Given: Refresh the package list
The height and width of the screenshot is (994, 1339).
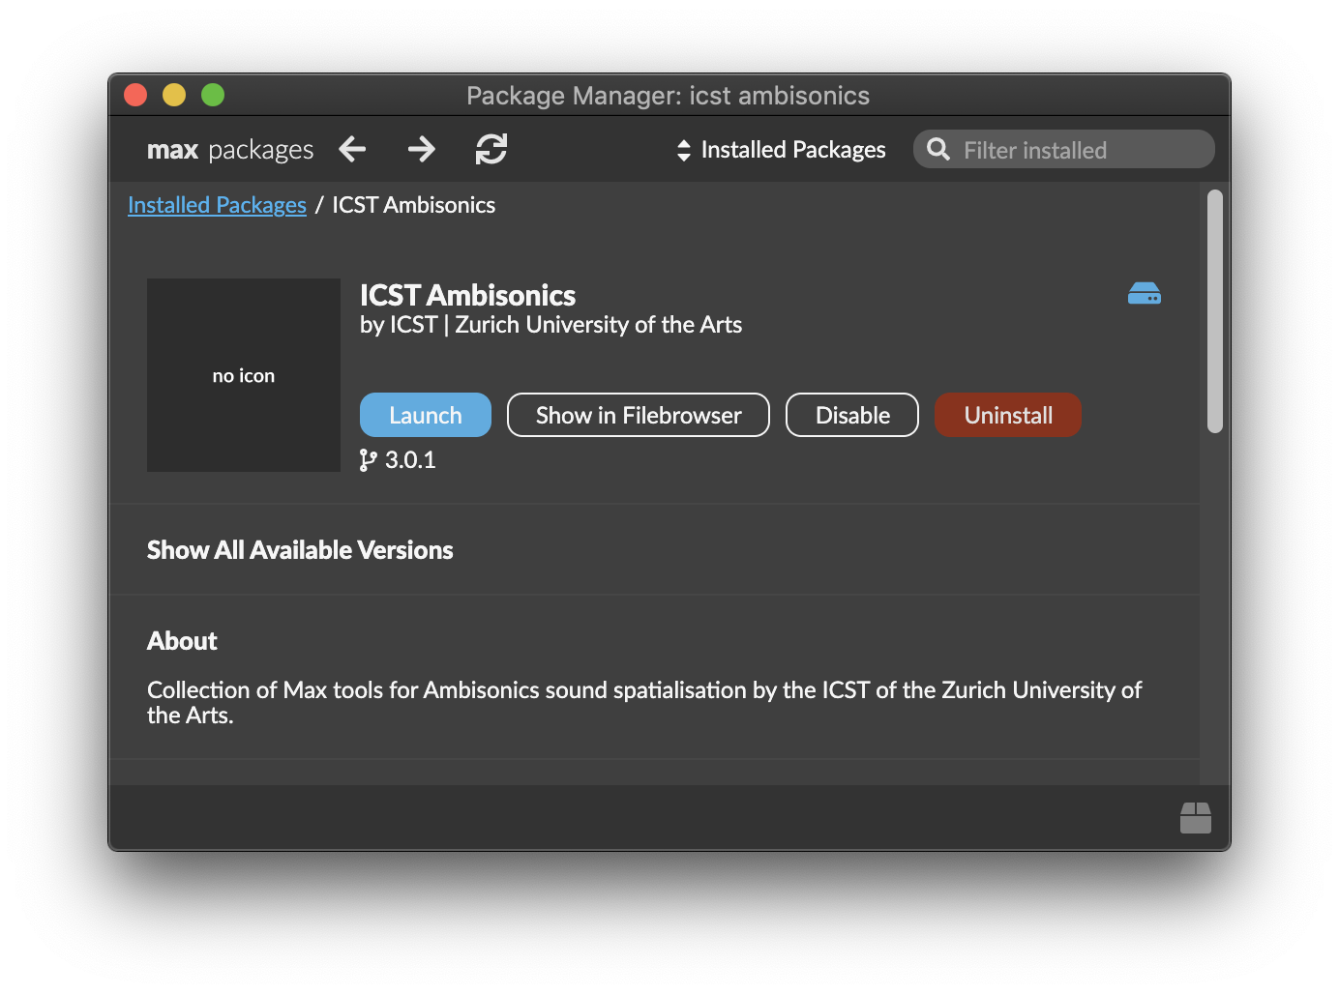Looking at the screenshot, I should pyautogui.click(x=491, y=149).
